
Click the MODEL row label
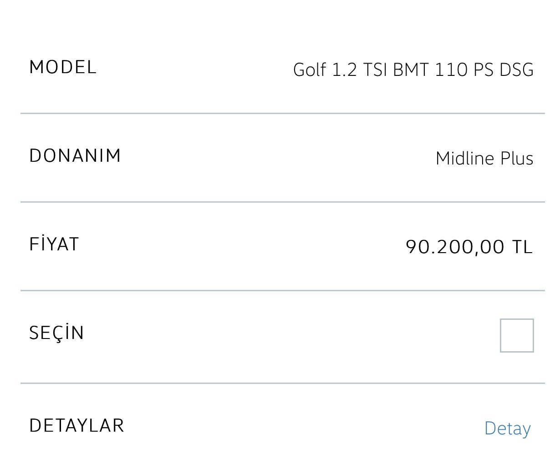click(x=63, y=67)
